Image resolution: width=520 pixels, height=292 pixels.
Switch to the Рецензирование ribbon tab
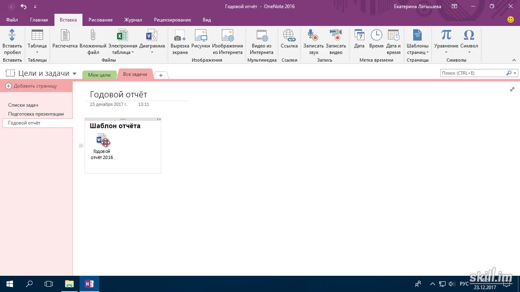point(172,20)
